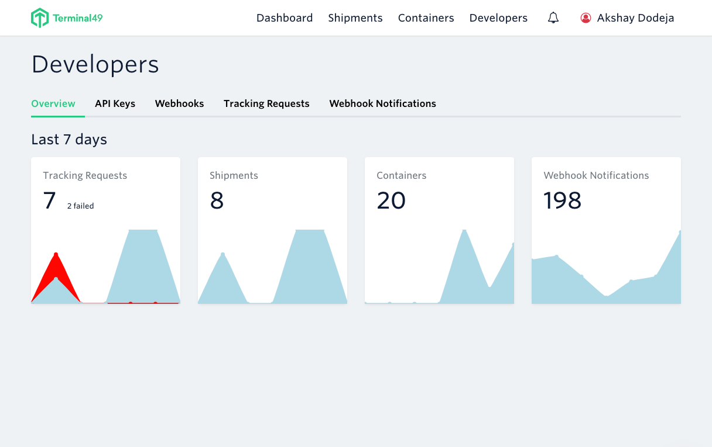The height and width of the screenshot is (447, 712).
Task: Go to the Containers page
Action: point(426,18)
